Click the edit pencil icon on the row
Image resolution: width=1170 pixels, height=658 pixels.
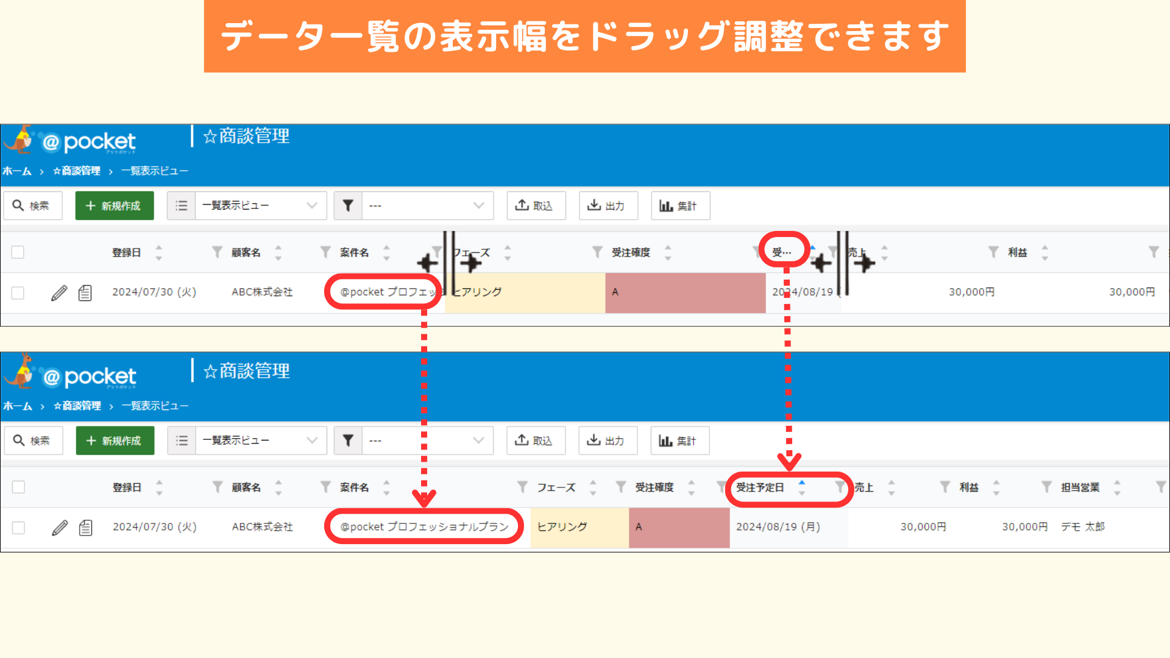tap(61, 292)
